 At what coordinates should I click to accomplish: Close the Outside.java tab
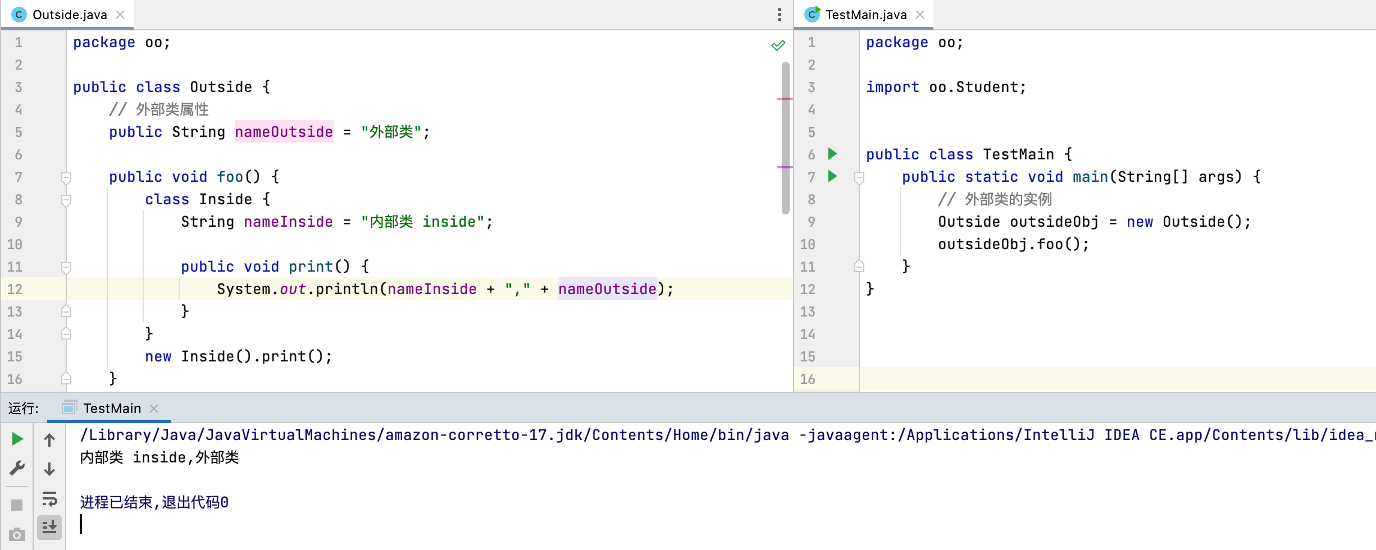click(x=120, y=15)
